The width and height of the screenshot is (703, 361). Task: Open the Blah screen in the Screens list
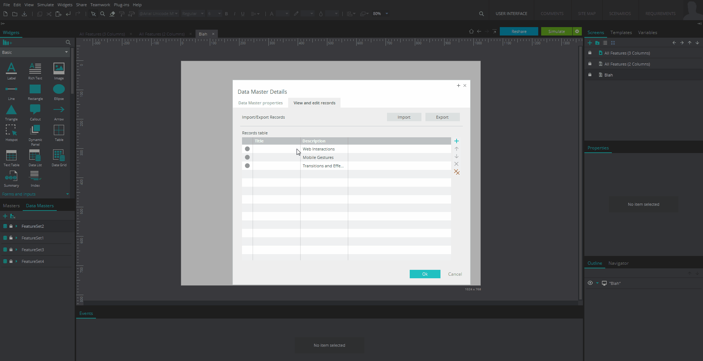608,75
